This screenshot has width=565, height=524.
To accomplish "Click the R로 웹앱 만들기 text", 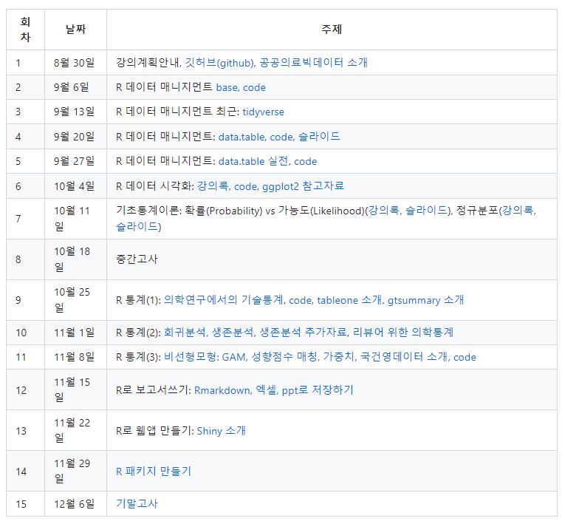I will pos(154,431).
